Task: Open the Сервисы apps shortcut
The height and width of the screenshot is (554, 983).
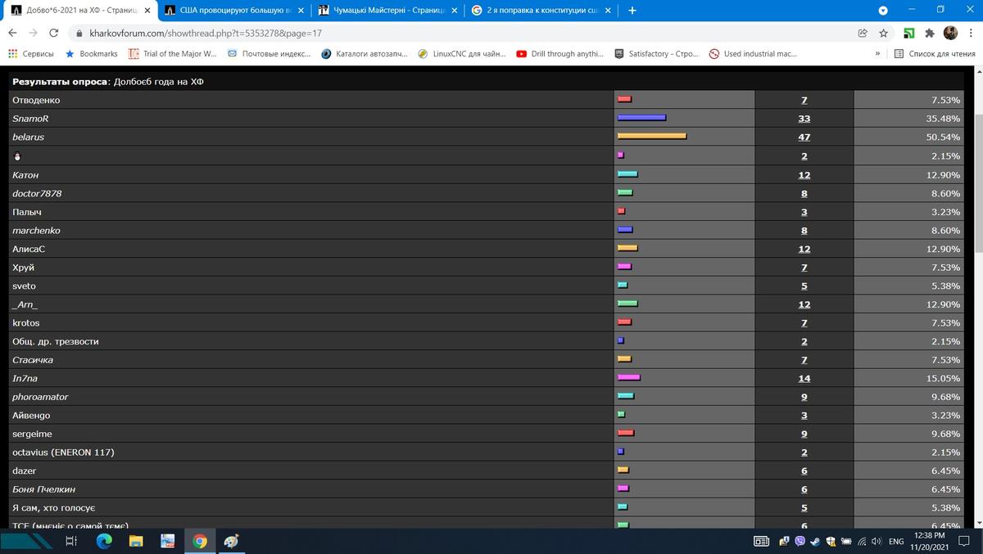Action: coord(31,54)
